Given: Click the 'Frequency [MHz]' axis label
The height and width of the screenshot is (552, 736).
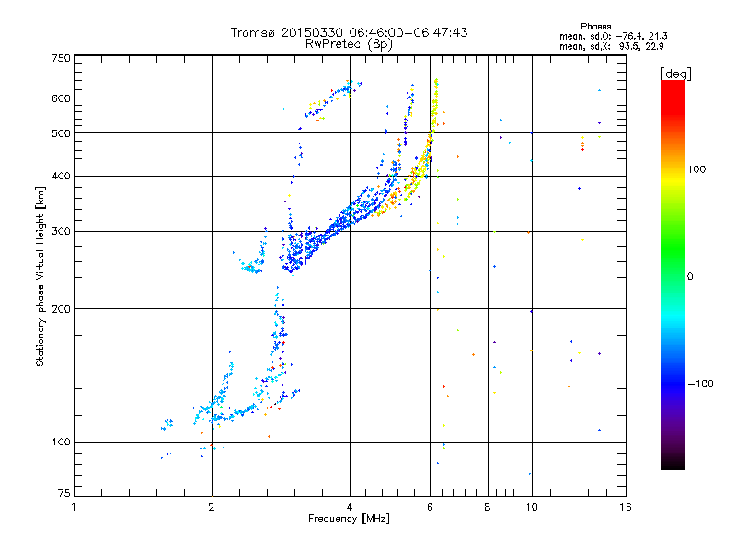Looking at the screenshot, I should 349,519.
